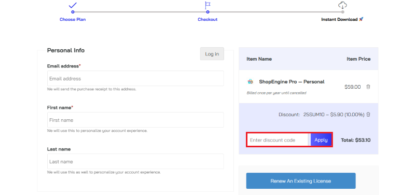Focus the Enter discount code field
The width and height of the screenshot is (415, 195).
click(x=278, y=140)
